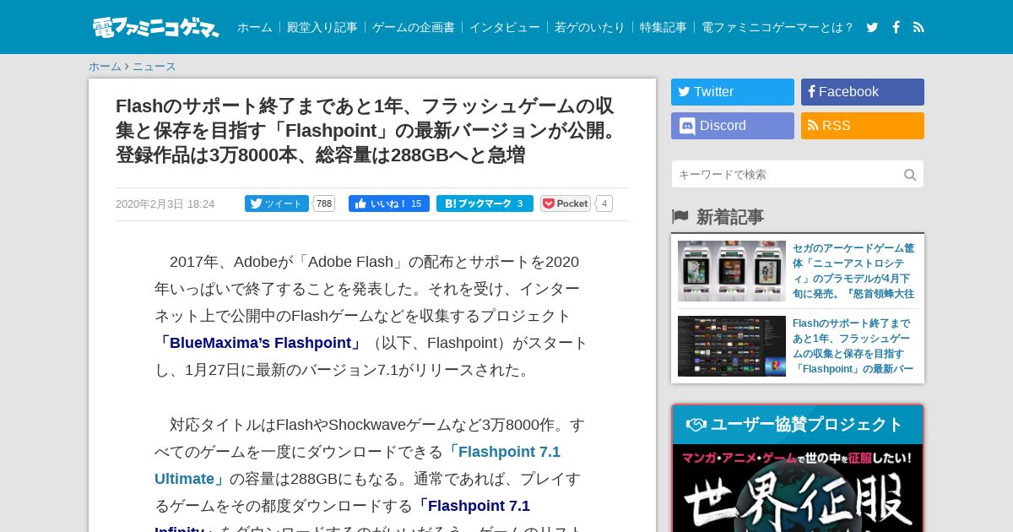Open the Flashpoint article thumbnail in sidebar
The height and width of the screenshot is (532, 1013).
tap(732, 346)
